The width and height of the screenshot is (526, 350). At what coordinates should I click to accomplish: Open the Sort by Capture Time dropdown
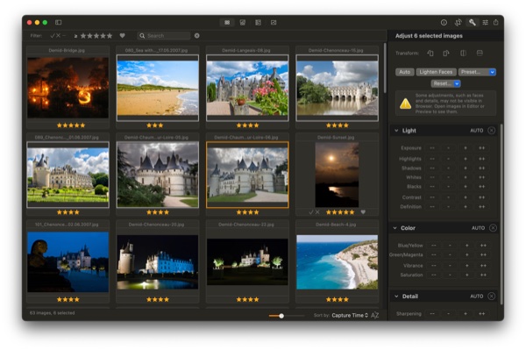coord(350,315)
